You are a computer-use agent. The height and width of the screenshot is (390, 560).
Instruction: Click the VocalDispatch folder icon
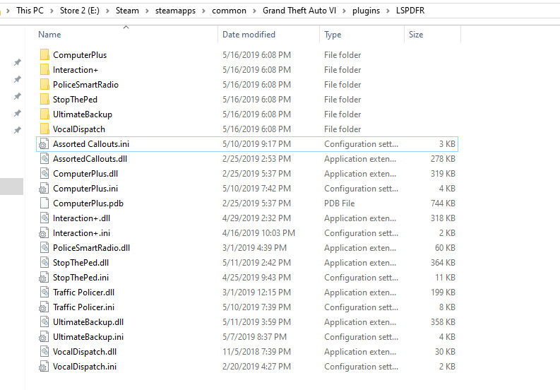[x=44, y=129]
